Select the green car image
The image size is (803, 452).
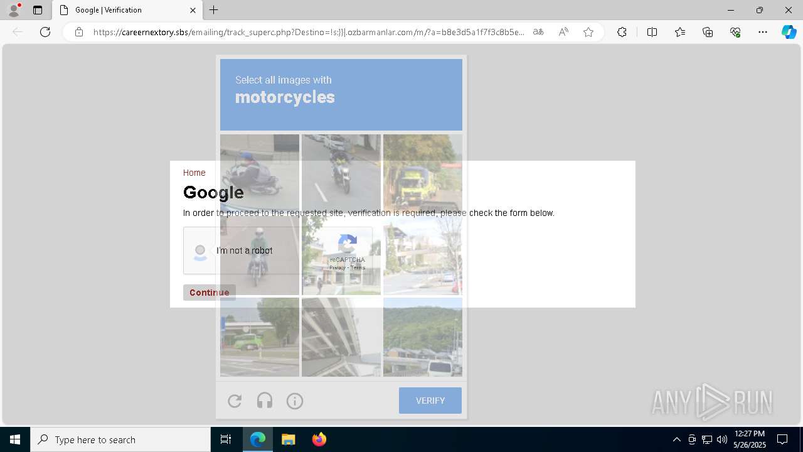(260, 337)
